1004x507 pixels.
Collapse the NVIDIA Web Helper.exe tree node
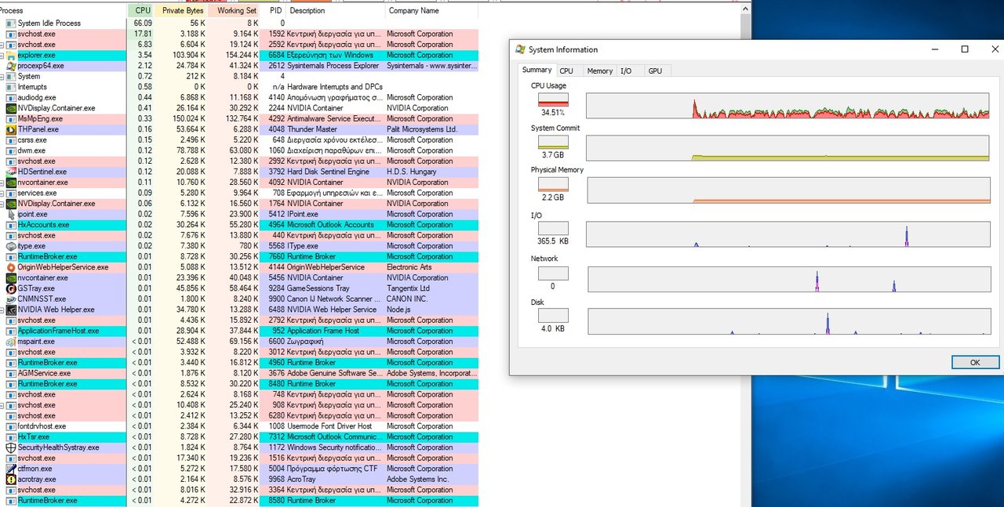(x=2, y=310)
